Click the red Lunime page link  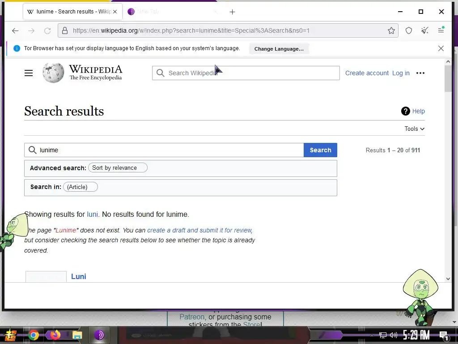point(66,230)
